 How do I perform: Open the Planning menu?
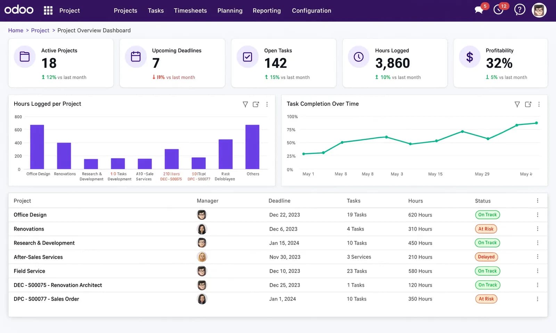click(x=230, y=11)
